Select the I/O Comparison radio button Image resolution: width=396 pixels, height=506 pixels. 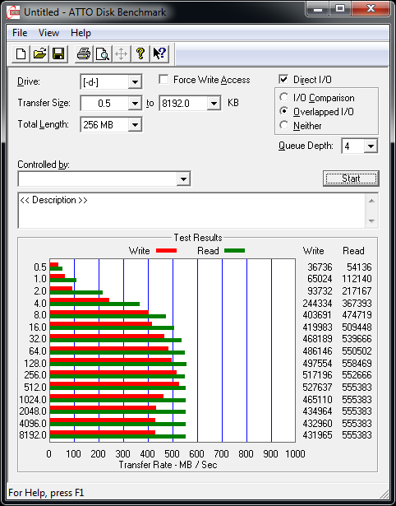[284, 97]
